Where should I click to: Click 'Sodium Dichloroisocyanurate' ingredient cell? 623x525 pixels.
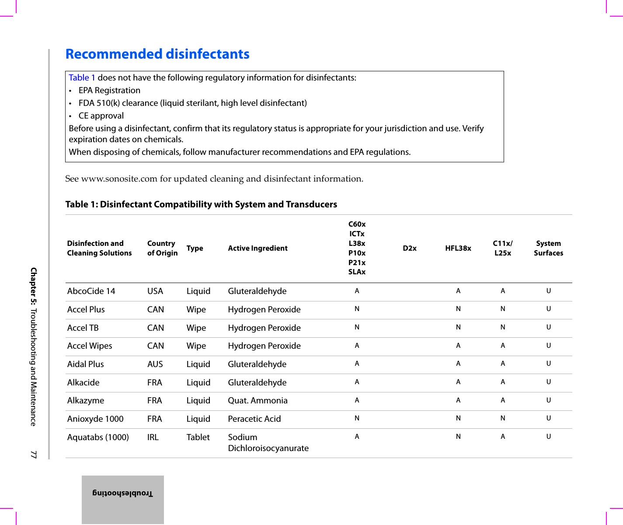pos(268,442)
